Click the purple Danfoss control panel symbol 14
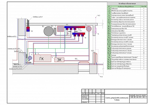 pyautogui.click(x=96, y=31)
